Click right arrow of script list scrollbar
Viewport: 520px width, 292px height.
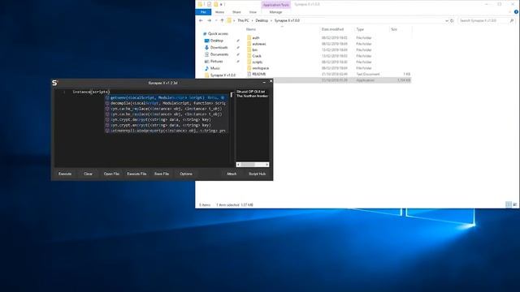point(267,165)
